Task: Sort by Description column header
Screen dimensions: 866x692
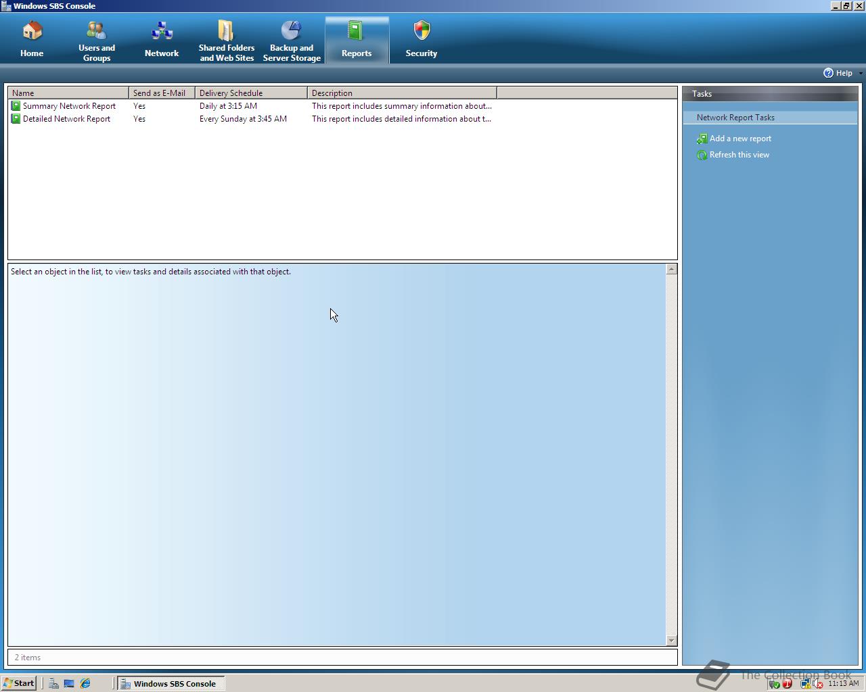Action: (x=402, y=93)
